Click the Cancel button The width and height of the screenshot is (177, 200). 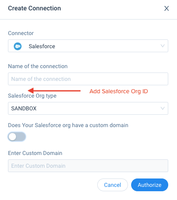(x=112, y=185)
